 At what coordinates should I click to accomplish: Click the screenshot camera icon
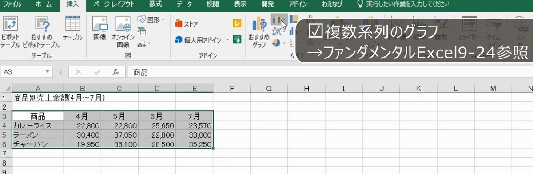click(142, 43)
